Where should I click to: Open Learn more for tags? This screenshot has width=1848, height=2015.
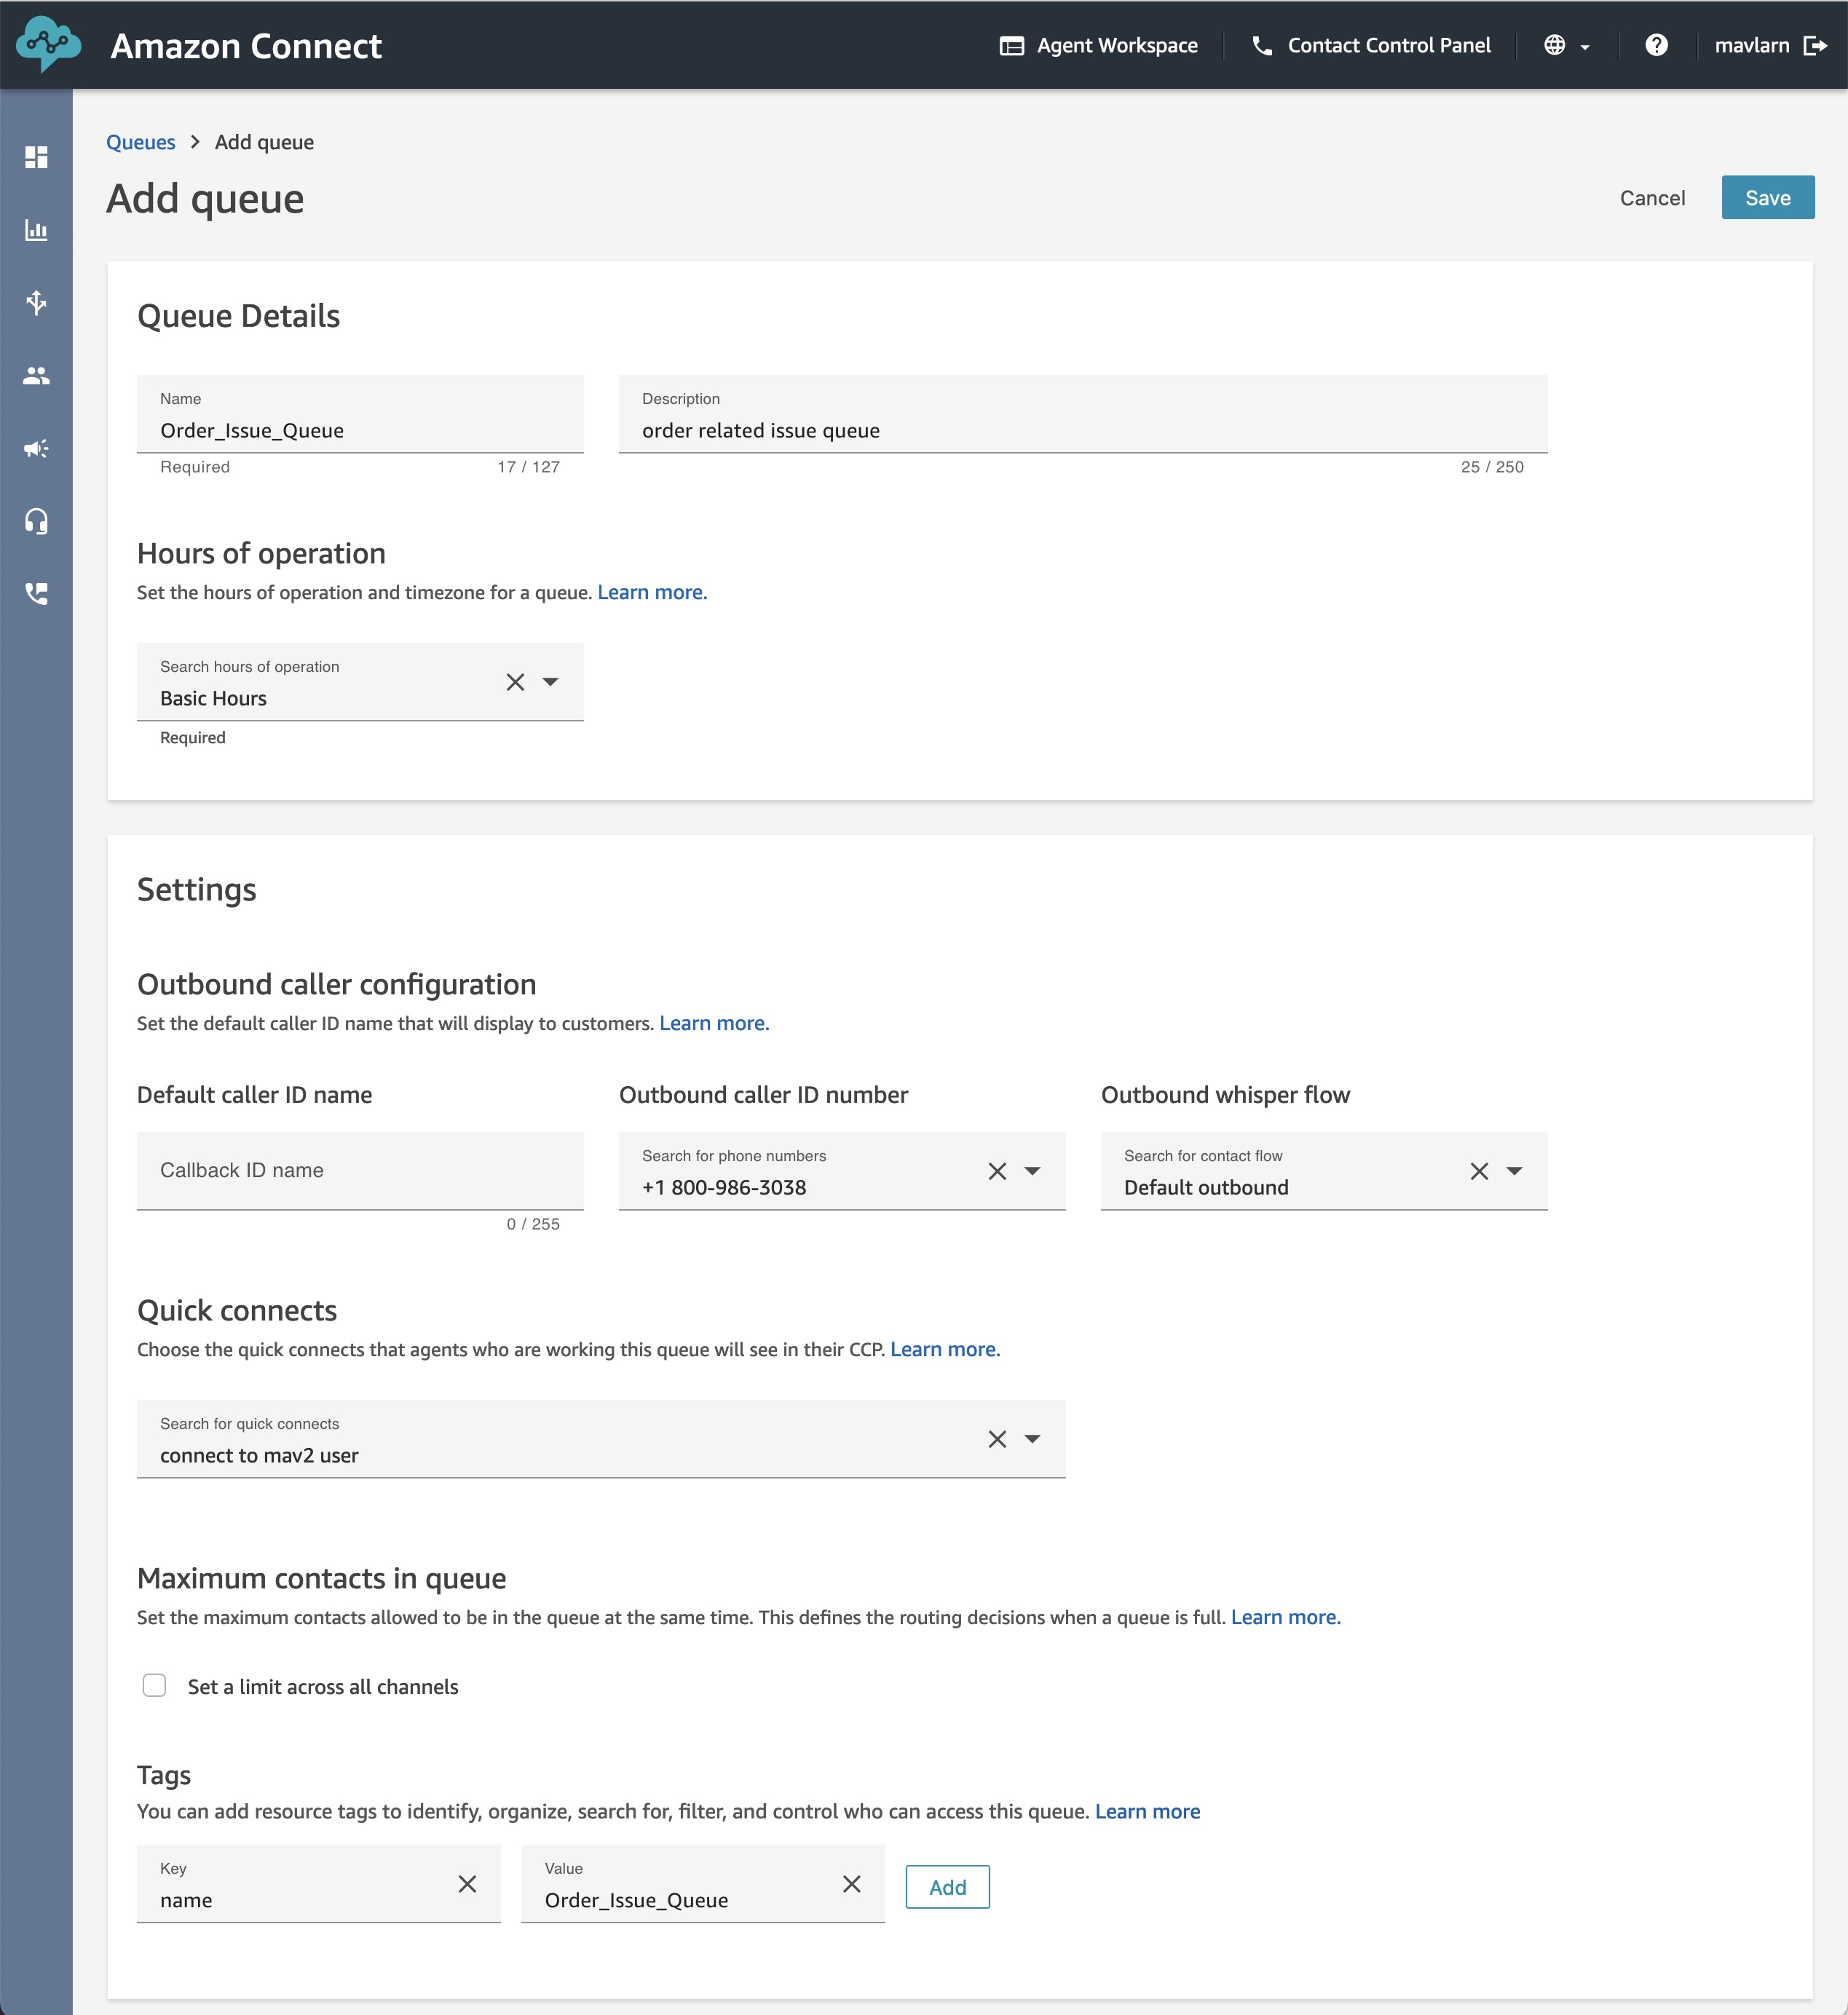point(1147,1812)
